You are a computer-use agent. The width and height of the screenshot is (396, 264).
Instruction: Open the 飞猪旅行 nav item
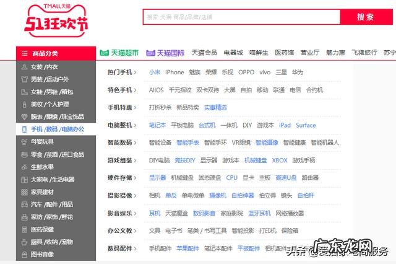tap(364, 53)
